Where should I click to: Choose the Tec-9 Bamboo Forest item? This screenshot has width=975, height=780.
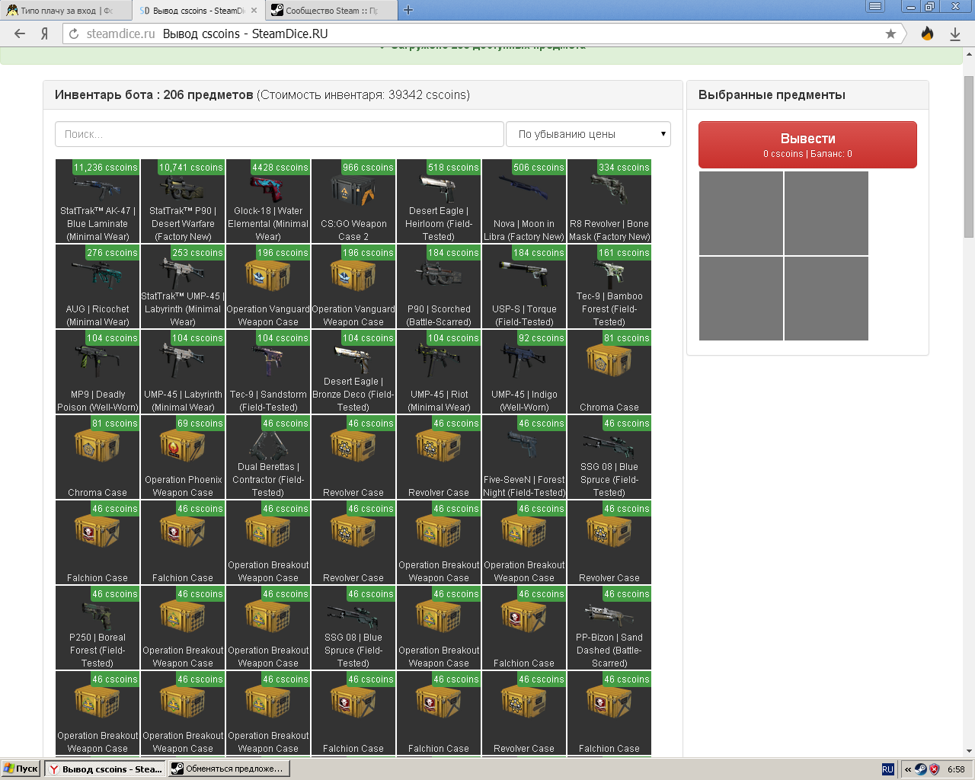609,286
